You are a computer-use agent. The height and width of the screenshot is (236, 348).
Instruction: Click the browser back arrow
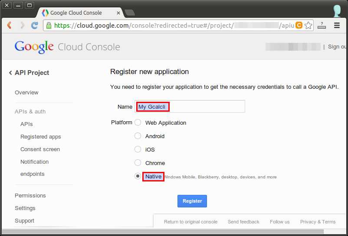[9, 25]
